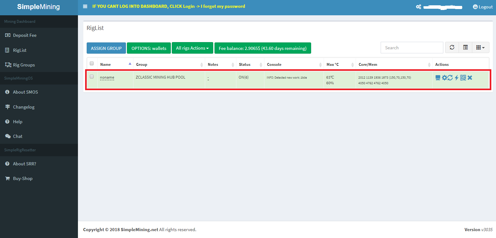Screen dimensions: 496x238
Task: Expand All rigs Actions dropdown
Action: [192, 48]
